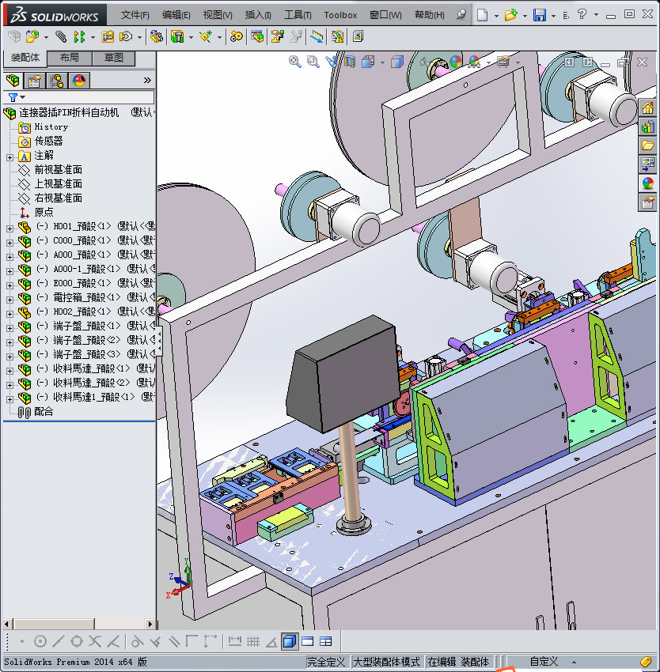This screenshot has width=660, height=672.
Task: Click the Zoom to Area icon
Action: pyautogui.click(x=313, y=62)
